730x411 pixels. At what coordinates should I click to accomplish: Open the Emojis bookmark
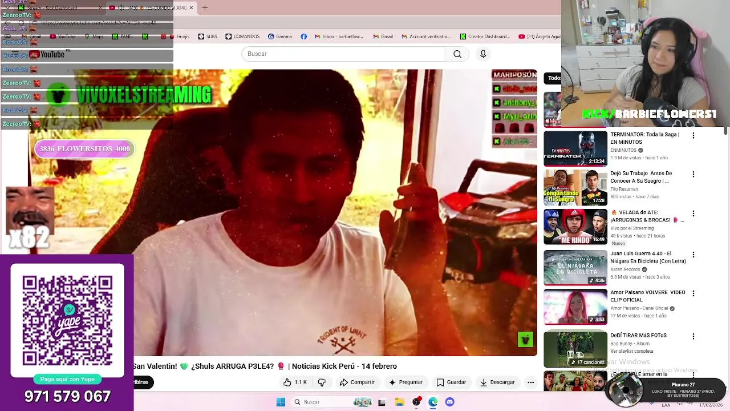179,37
